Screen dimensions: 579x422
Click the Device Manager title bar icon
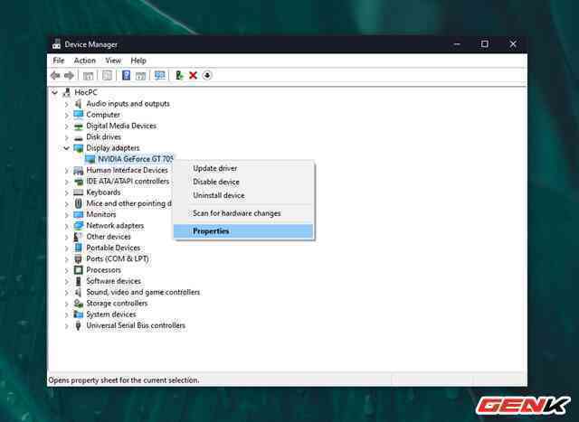pyautogui.click(x=56, y=44)
